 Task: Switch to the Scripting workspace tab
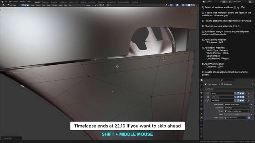[135, 2]
